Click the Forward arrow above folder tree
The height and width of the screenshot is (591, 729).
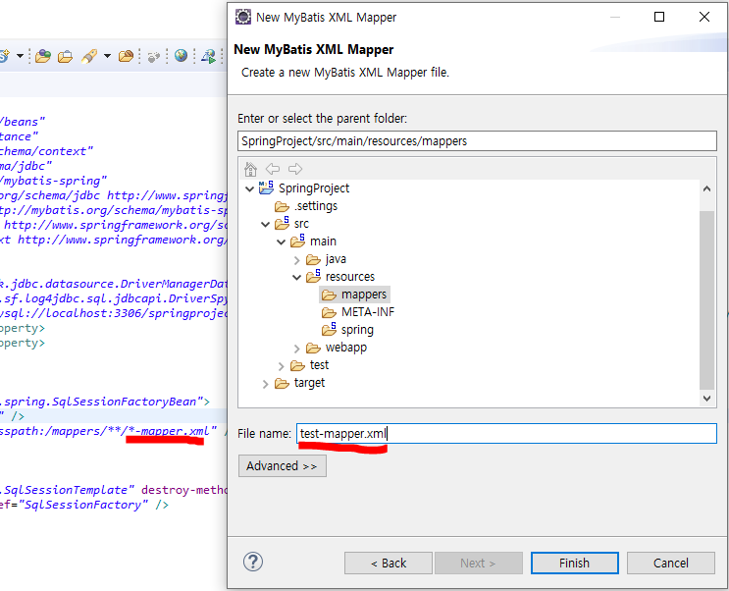pos(295,169)
